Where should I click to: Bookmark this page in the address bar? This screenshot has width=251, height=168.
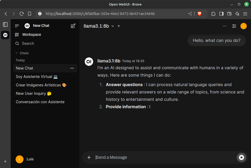point(30,14)
